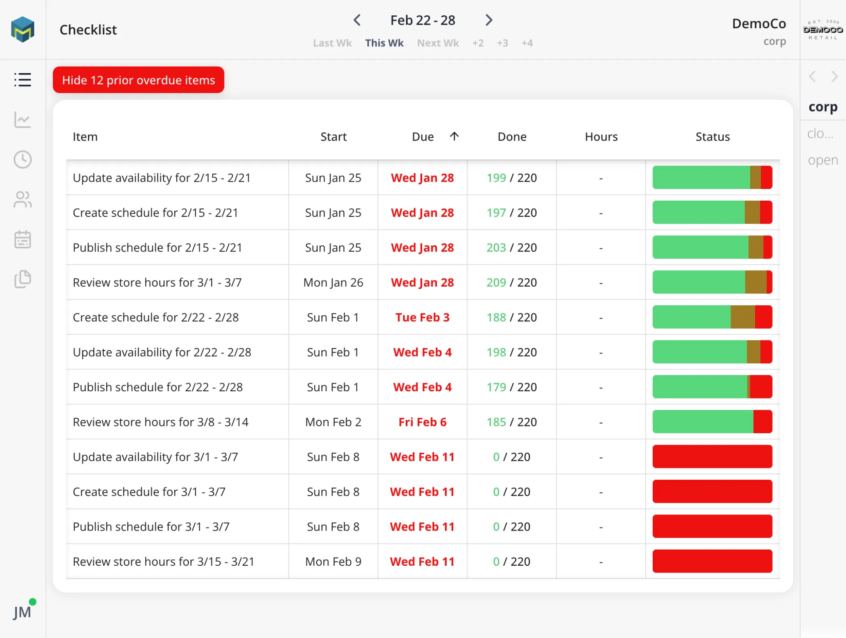846x638 pixels.
Task: Click the 'Mon Feb 2' start date
Action: (x=333, y=422)
